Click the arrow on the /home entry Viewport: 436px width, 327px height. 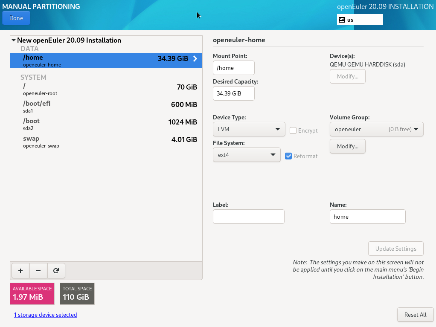pyautogui.click(x=195, y=59)
